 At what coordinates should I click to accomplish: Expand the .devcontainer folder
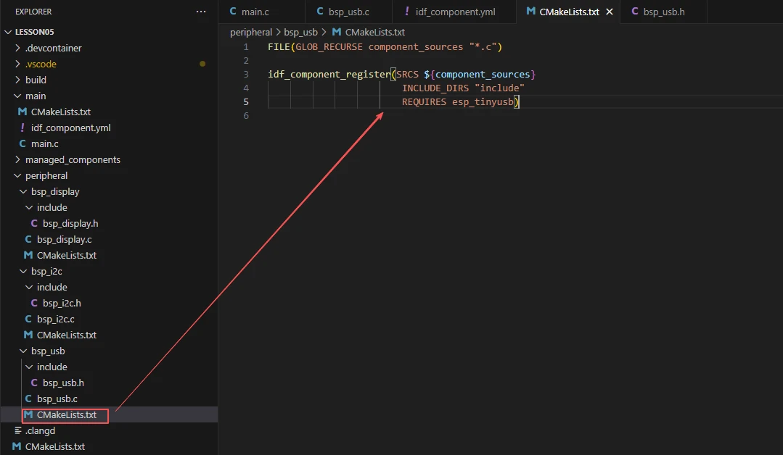(53, 48)
